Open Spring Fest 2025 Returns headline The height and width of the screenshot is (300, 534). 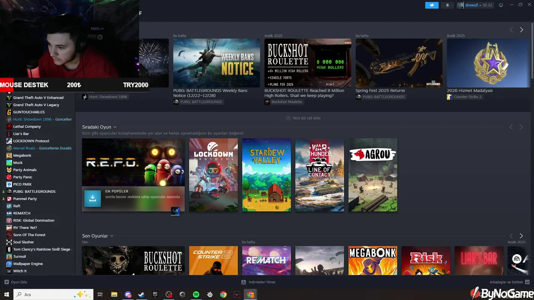click(x=380, y=90)
